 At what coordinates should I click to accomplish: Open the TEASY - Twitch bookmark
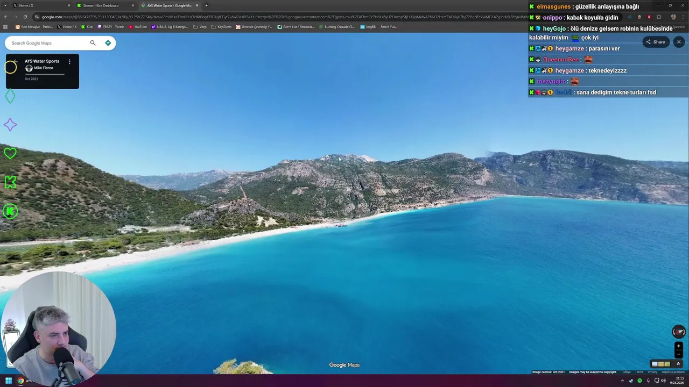point(111,27)
